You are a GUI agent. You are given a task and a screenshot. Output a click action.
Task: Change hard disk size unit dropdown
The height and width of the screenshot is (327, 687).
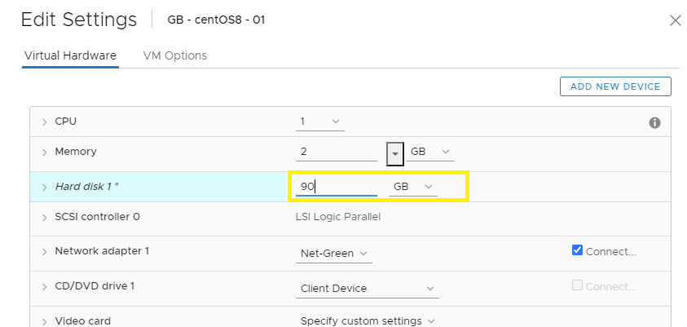coord(413,187)
